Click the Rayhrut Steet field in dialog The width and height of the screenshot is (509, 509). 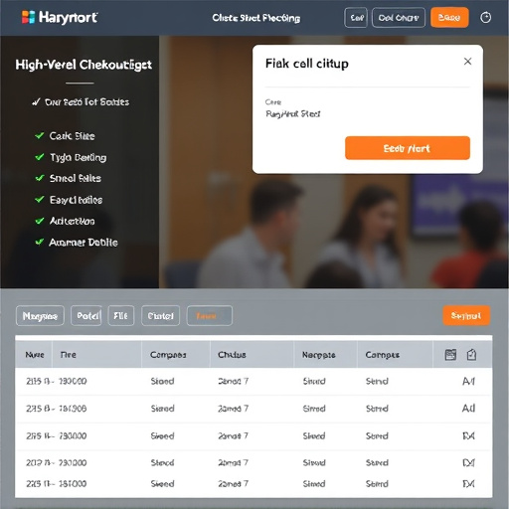click(x=293, y=114)
